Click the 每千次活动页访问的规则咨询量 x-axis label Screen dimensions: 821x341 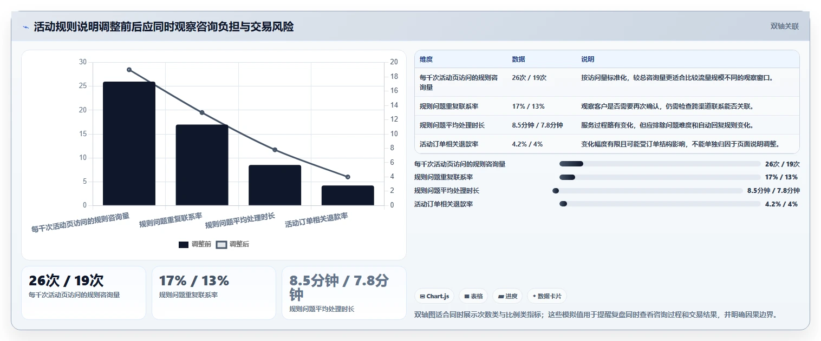pyautogui.click(x=81, y=222)
